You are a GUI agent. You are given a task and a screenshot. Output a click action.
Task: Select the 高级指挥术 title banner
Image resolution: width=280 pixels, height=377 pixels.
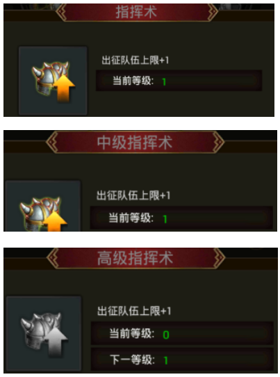(135, 258)
